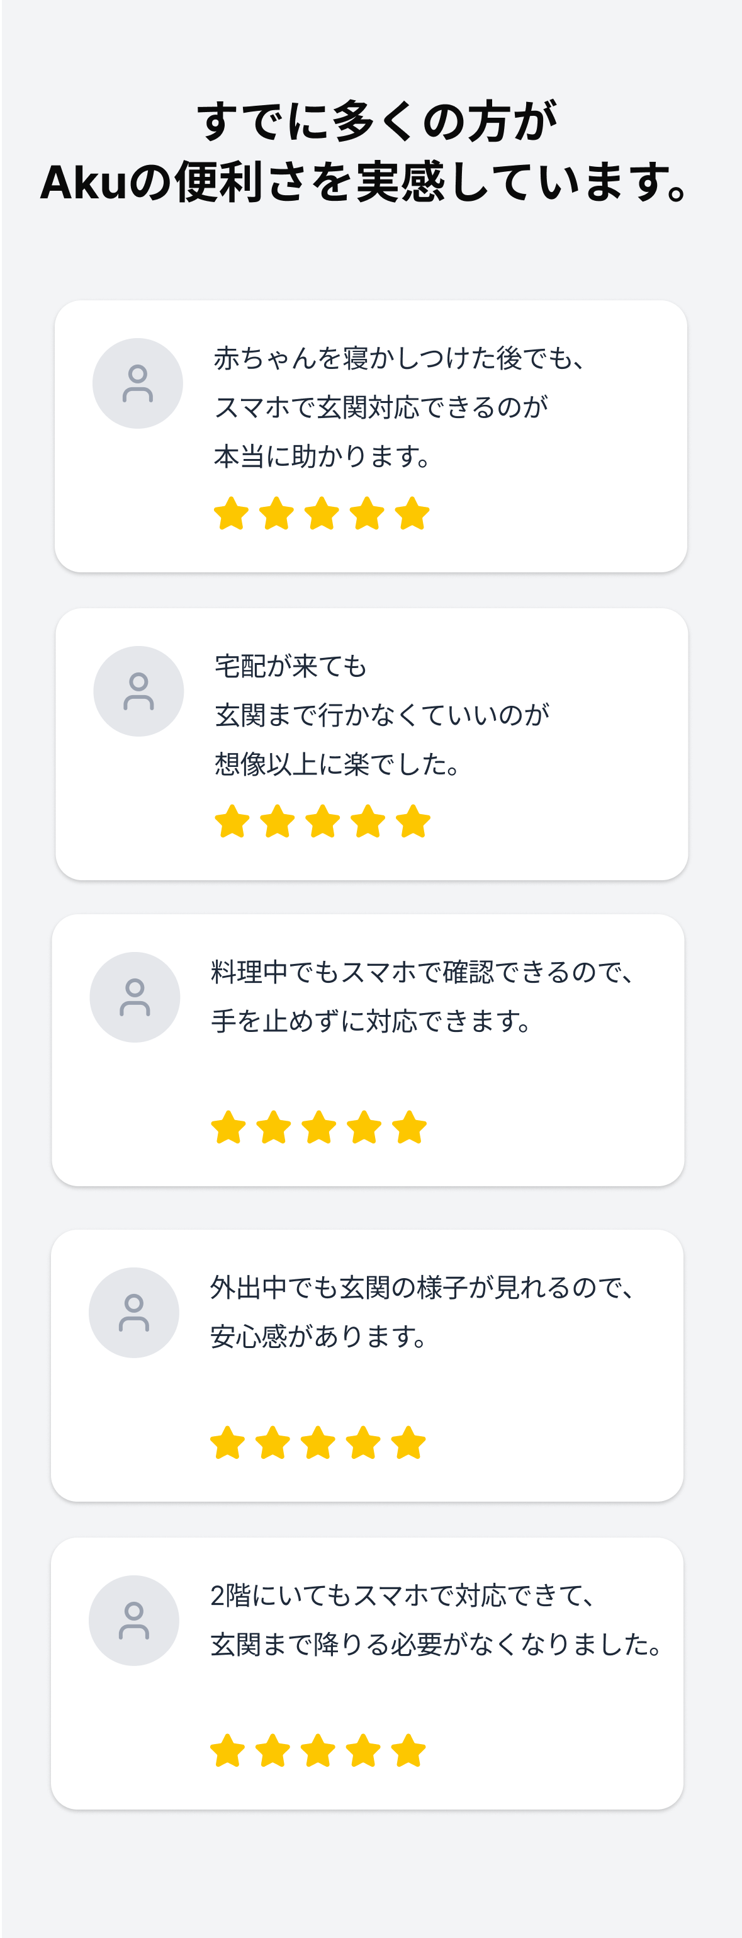Click the last star below 手を止めずに対応できます

click(x=410, y=1128)
